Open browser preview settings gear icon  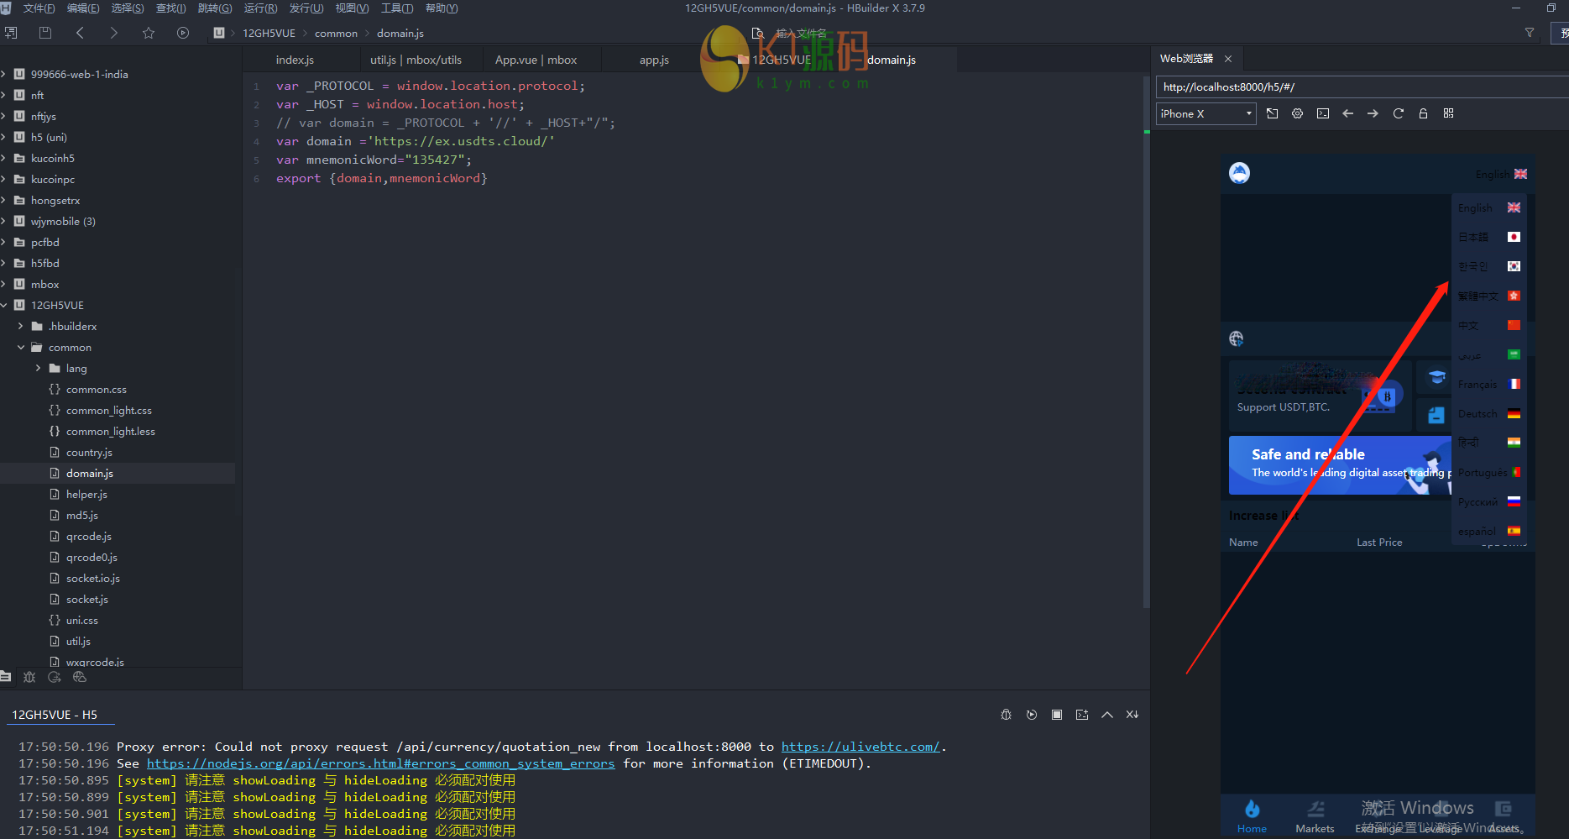pos(1297,113)
